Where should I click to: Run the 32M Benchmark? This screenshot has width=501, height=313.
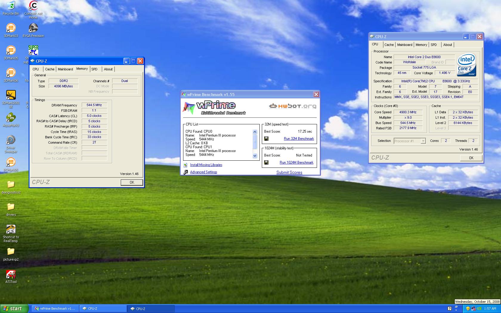299,139
